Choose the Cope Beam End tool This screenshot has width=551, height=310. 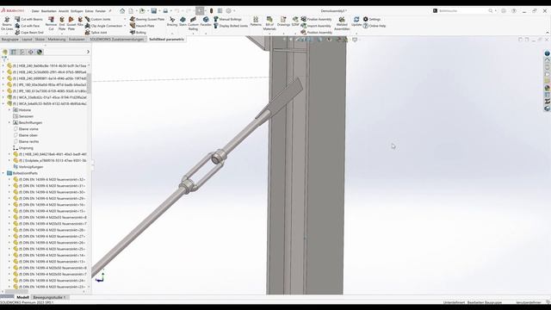tap(28, 33)
